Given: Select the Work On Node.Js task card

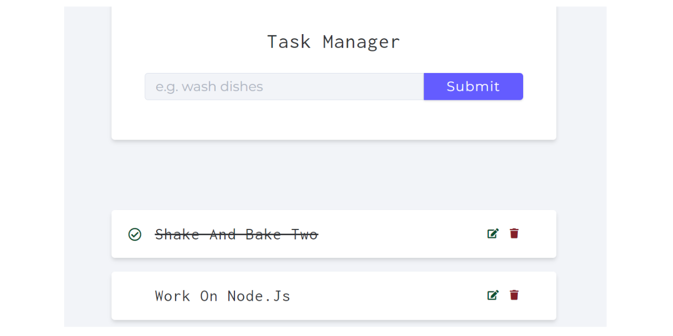Looking at the screenshot, I should [x=334, y=296].
